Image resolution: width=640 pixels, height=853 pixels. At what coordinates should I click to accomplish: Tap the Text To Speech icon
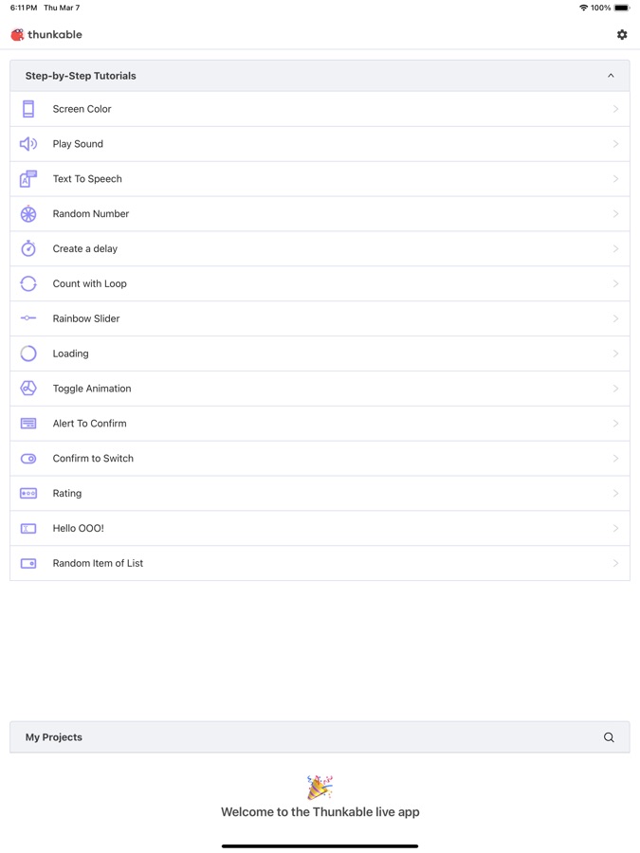coord(28,179)
